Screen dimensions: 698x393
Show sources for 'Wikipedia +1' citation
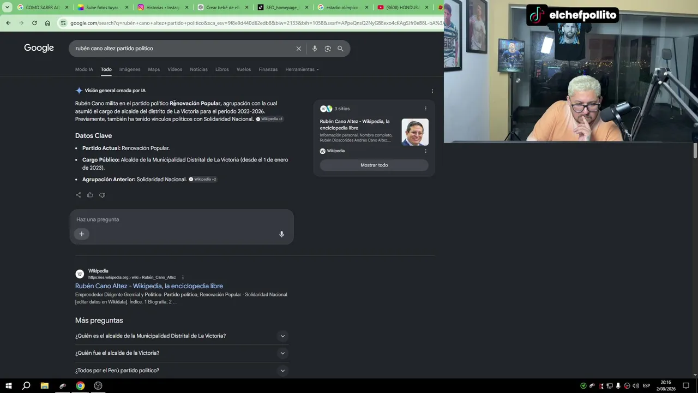pyautogui.click(x=269, y=119)
